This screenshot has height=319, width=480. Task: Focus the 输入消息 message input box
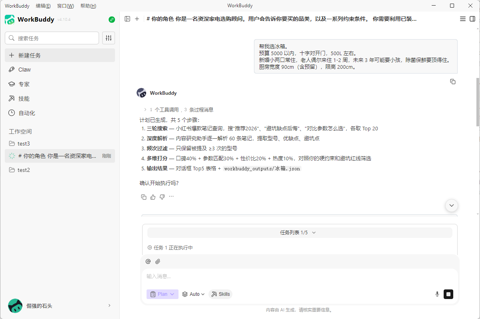[x=300, y=276]
